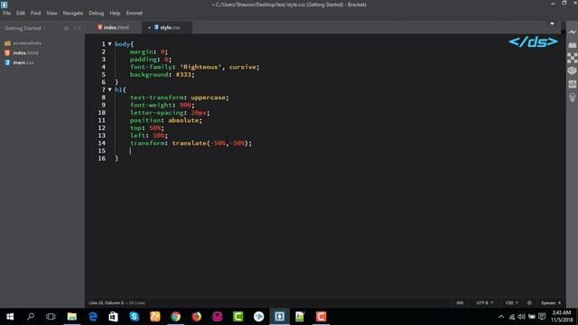Image resolution: width=578 pixels, height=325 pixels.
Task: Click the code snippet extension icon
Action: pyautogui.click(x=572, y=84)
